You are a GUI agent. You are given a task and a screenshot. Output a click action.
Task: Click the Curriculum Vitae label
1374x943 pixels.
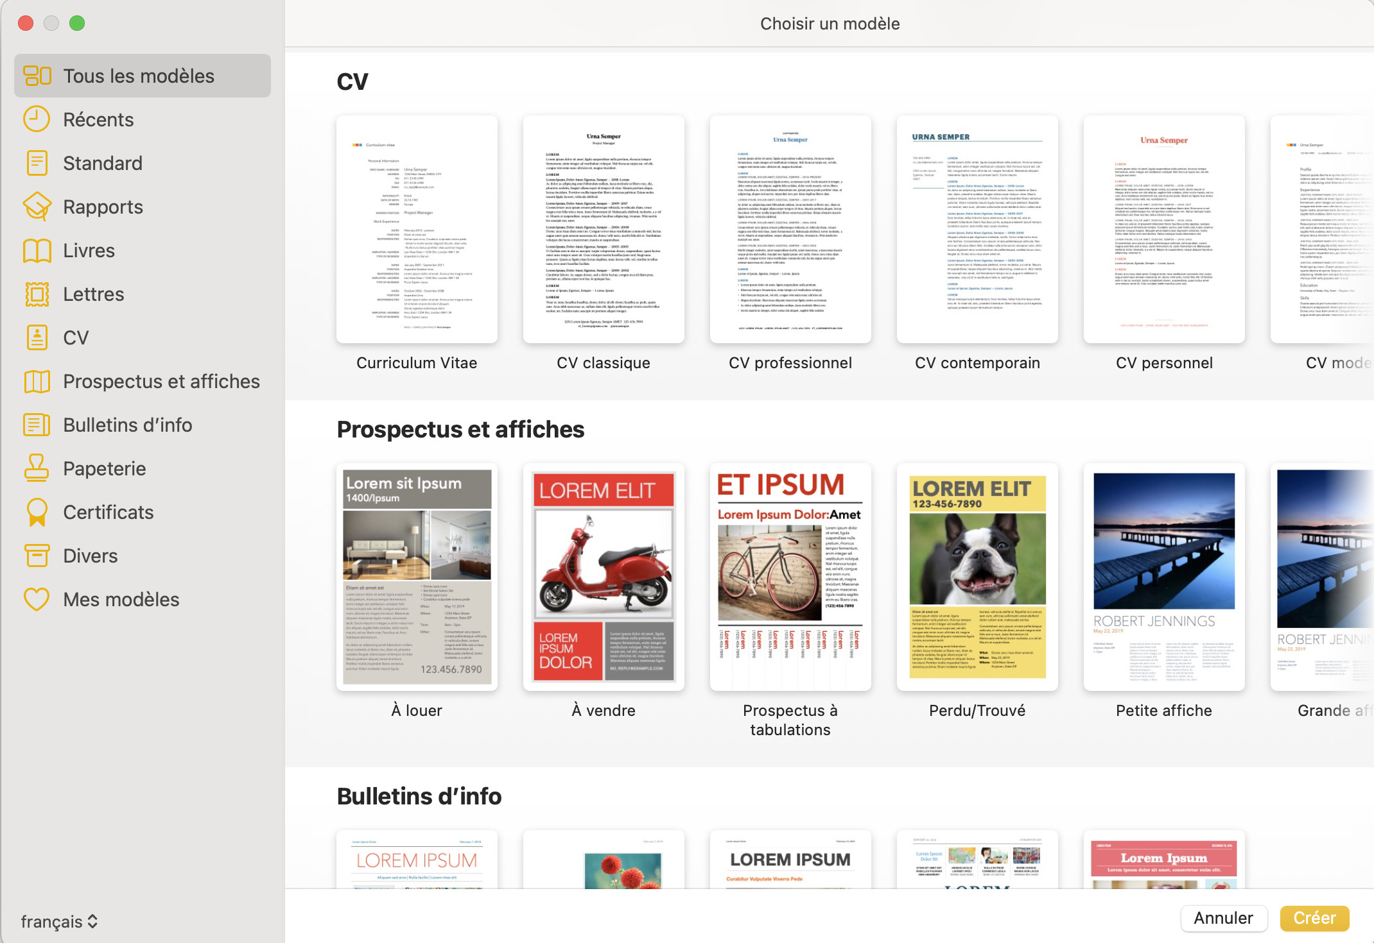pyautogui.click(x=417, y=363)
